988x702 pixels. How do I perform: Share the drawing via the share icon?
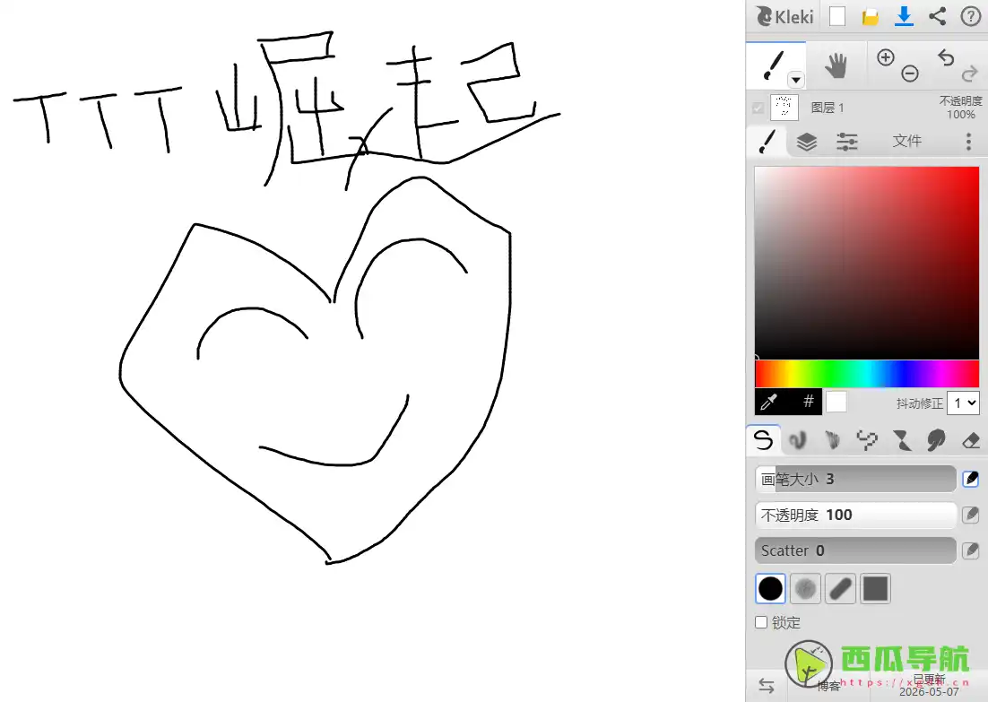pyautogui.click(x=937, y=16)
